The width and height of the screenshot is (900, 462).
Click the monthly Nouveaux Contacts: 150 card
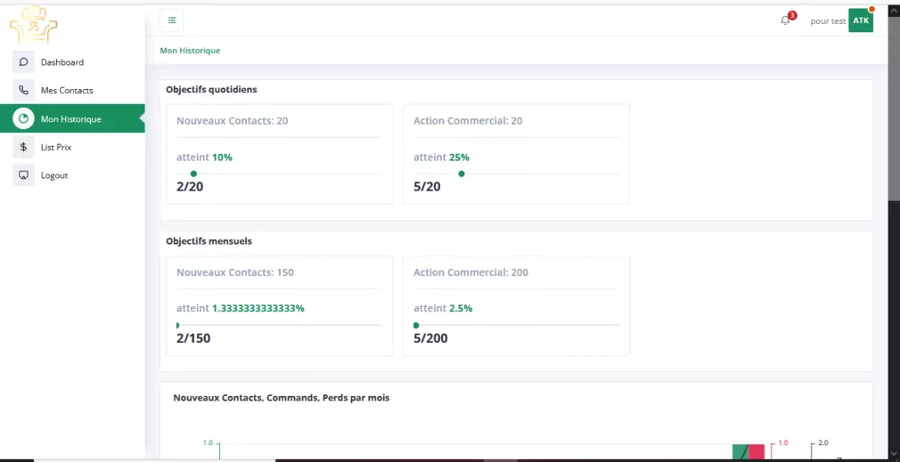279,305
